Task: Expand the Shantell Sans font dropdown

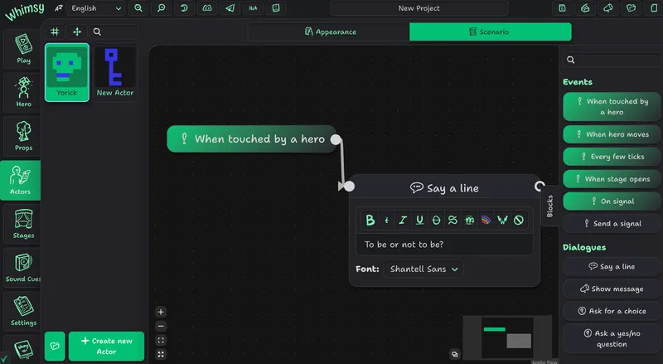Action: tap(423, 269)
